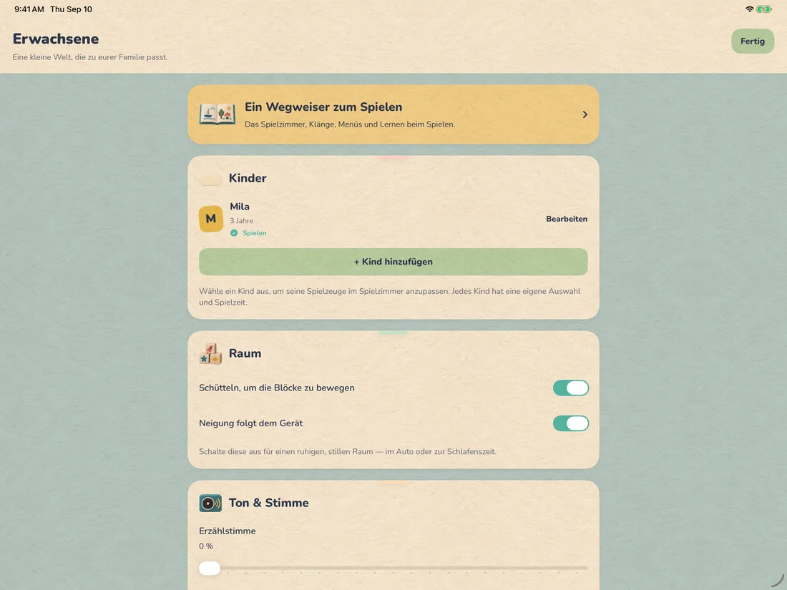The height and width of the screenshot is (590, 787).
Task: Click the hint text starting Wähle ein Kind aus
Action: coord(389,297)
